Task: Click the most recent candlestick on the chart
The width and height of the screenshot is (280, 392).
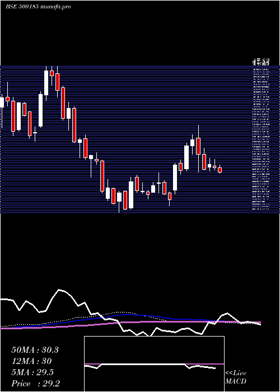Action: 220,170
